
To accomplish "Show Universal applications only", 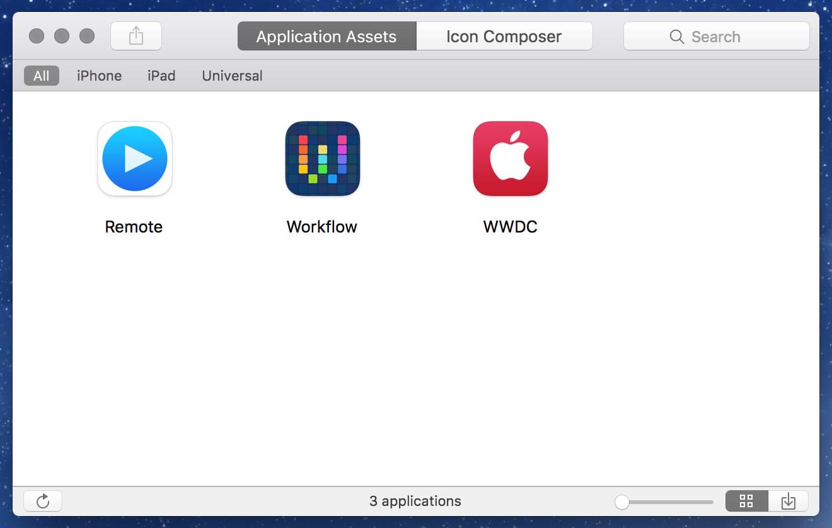I will (x=232, y=76).
